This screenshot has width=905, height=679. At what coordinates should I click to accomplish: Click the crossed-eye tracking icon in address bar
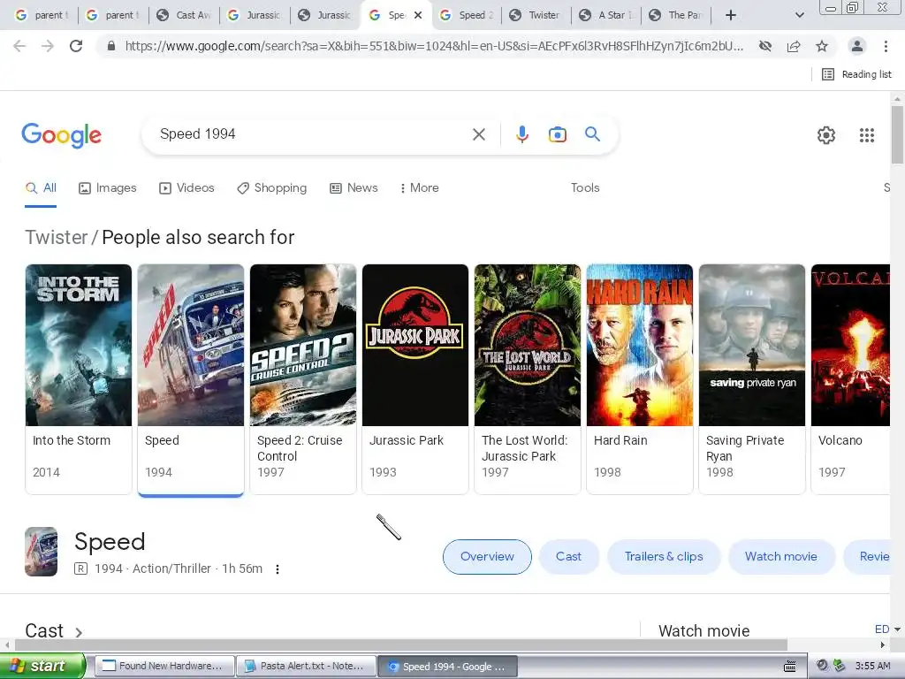tap(765, 46)
